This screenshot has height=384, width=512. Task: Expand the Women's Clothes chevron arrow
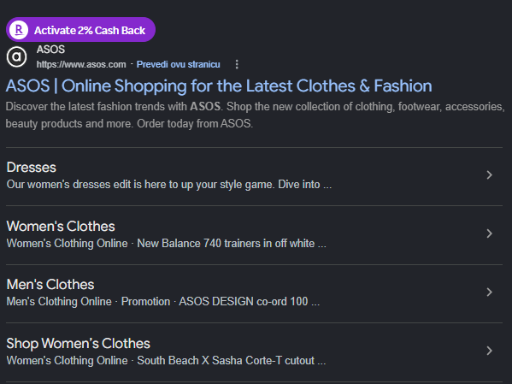(489, 233)
